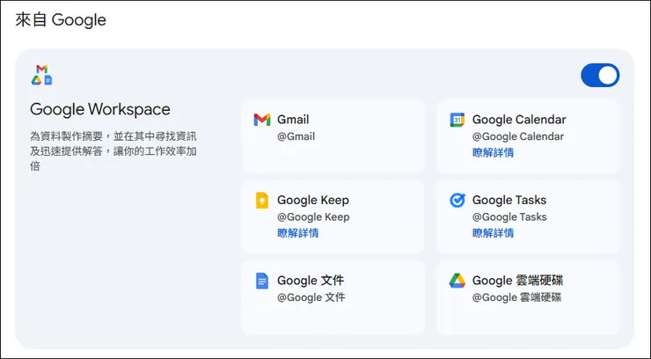
Task: Click the @Google 文件 handle
Action: pos(311,297)
